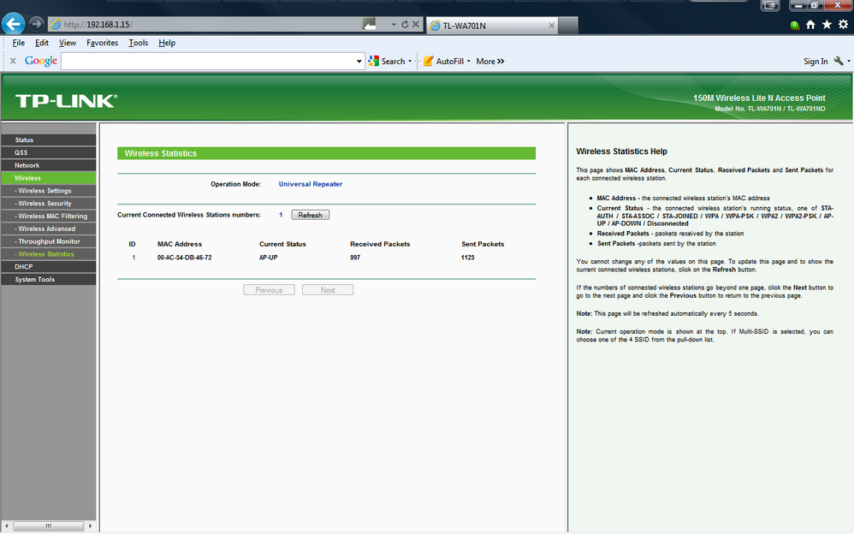Open the browser Tools gear icon
Viewport: 854px width, 534px height.
(843, 25)
